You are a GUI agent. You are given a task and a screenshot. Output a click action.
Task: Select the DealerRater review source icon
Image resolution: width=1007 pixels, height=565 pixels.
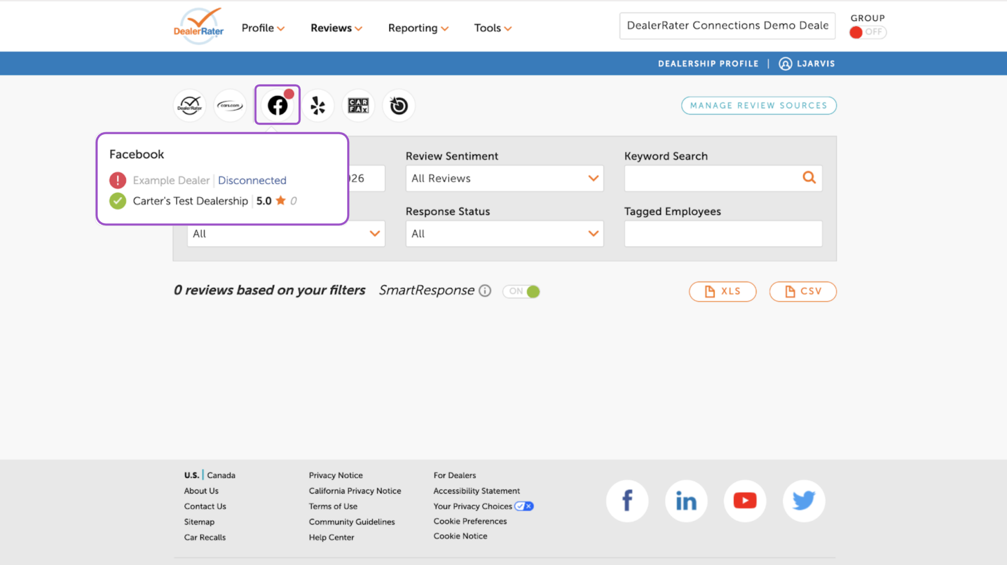(x=190, y=105)
